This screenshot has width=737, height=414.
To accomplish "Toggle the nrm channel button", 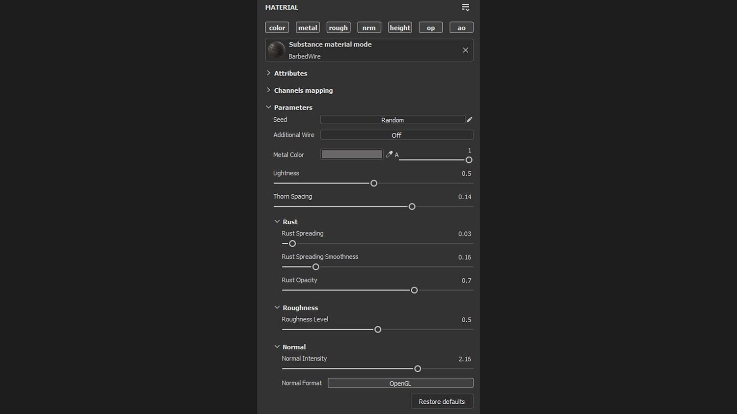I will pyautogui.click(x=369, y=28).
